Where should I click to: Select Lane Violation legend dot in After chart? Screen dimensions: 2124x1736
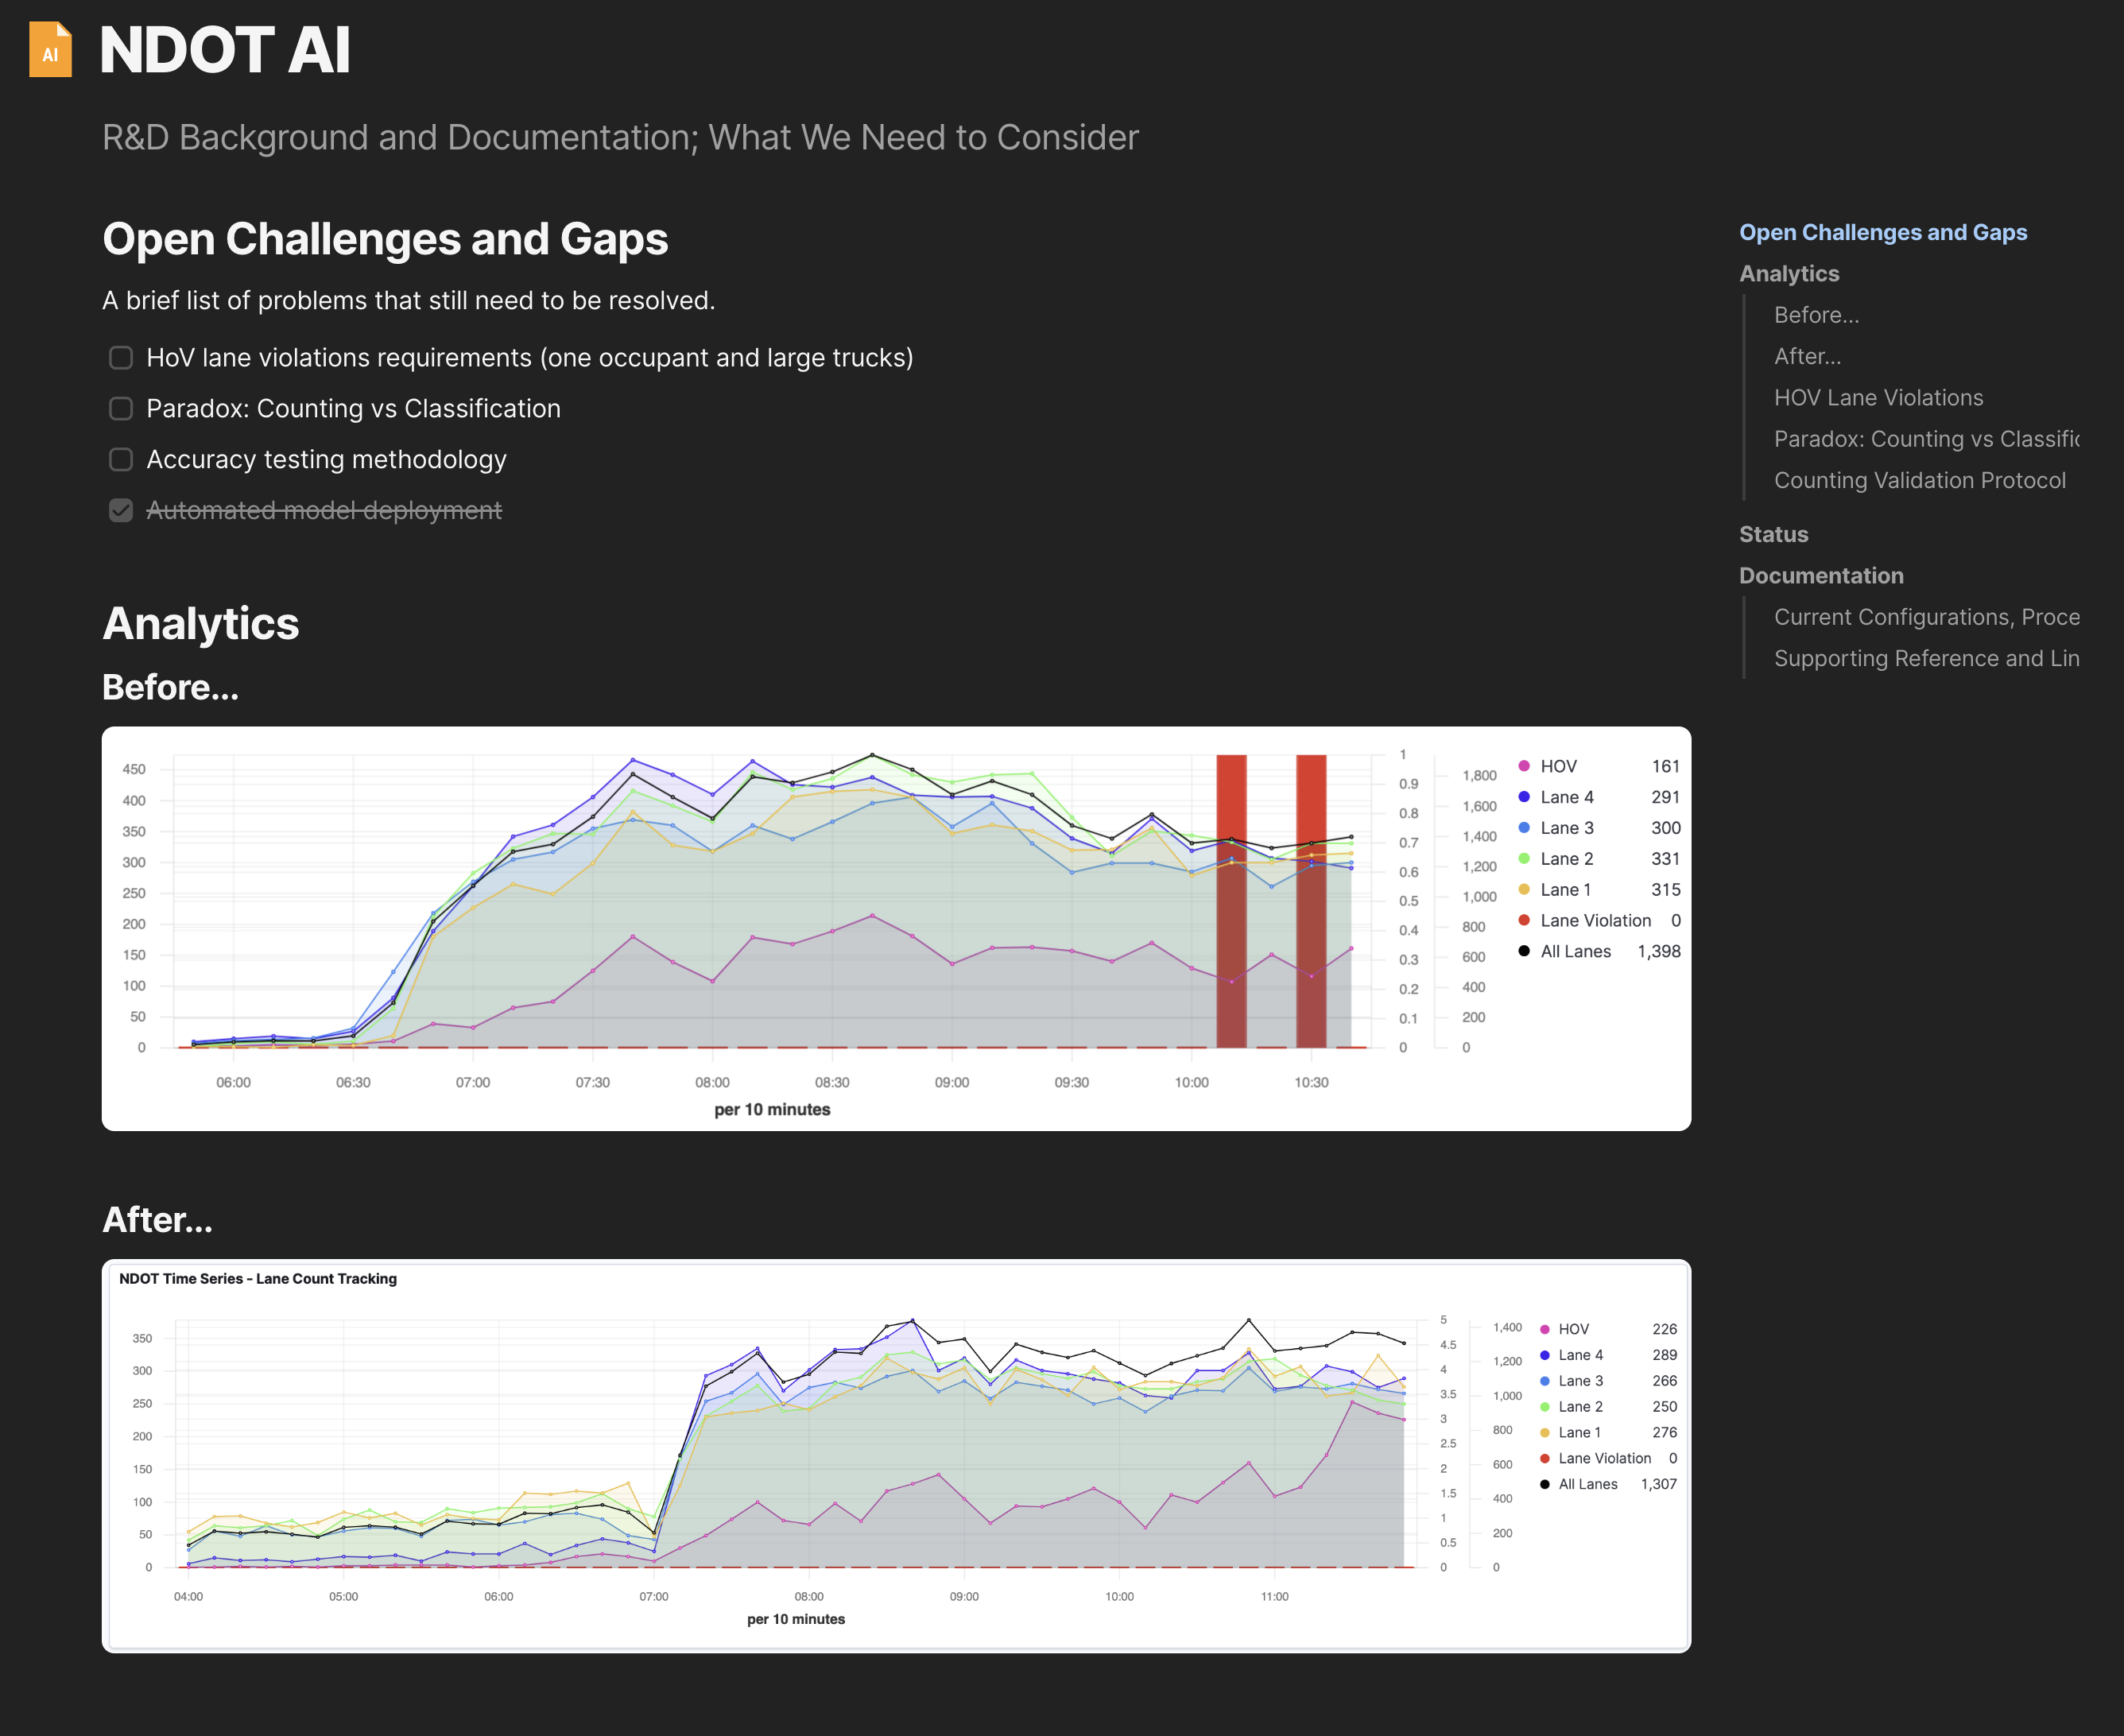tap(1547, 1458)
